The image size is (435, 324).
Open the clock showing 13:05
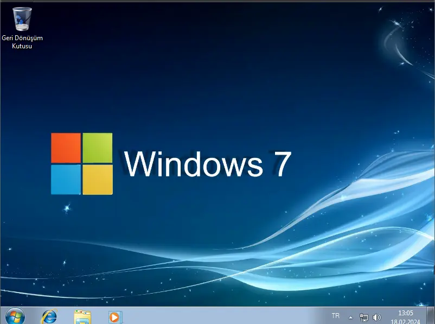coord(405,317)
